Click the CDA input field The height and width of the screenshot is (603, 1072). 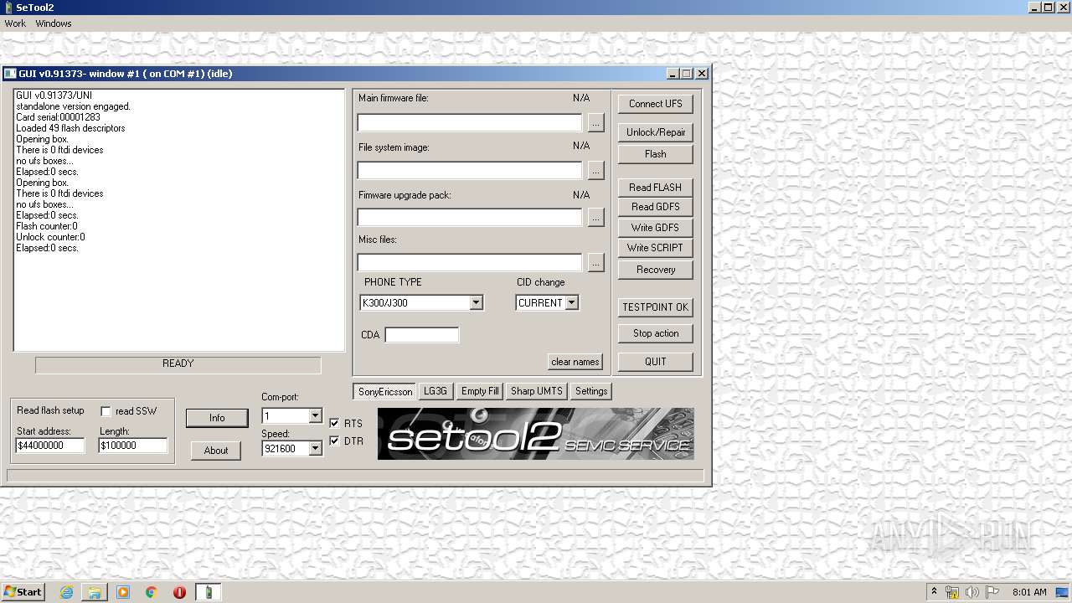pyautogui.click(x=422, y=335)
